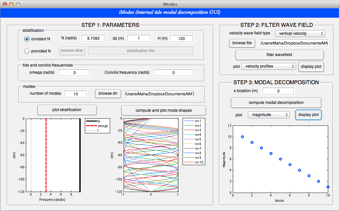Viewport: 340px width, 211px height.
Task: Click the mode 5 data point at magnitude 6
Action: click(280, 159)
